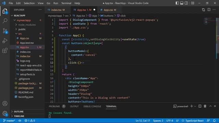Open the Search view icon

point(5,21)
